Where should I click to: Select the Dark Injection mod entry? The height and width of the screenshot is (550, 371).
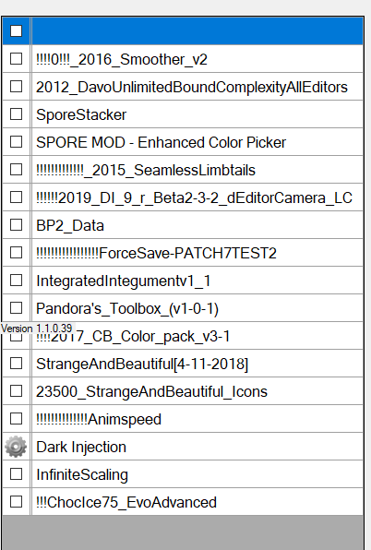(x=81, y=447)
